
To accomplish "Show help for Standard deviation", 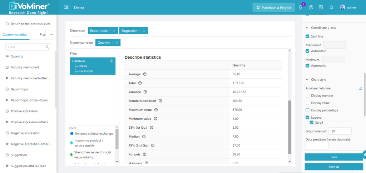I will click(x=160, y=101).
